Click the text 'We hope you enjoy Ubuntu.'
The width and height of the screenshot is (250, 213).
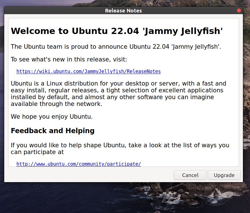(x=52, y=117)
